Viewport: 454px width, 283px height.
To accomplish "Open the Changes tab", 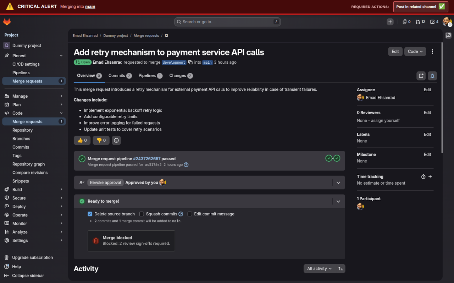I will coord(178,75).
